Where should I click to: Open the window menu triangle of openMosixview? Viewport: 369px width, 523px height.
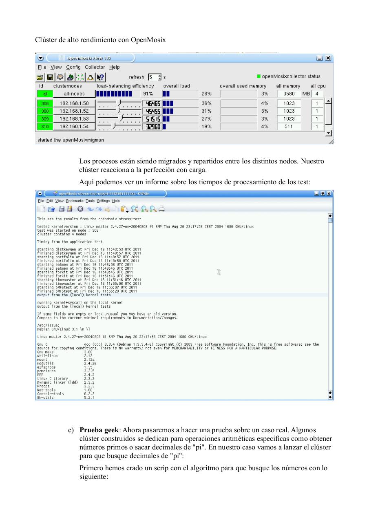[40, 58]
